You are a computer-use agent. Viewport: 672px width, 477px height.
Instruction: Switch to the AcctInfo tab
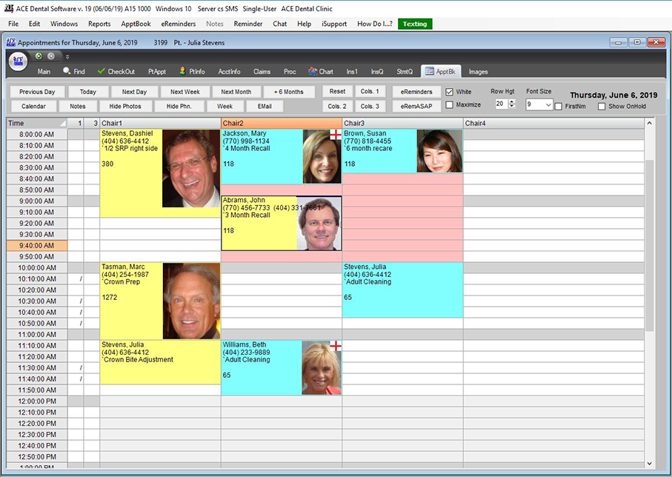229,72
